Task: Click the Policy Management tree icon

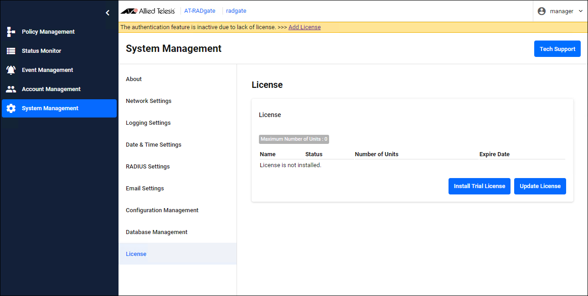Action: click(x=11, y=32)
